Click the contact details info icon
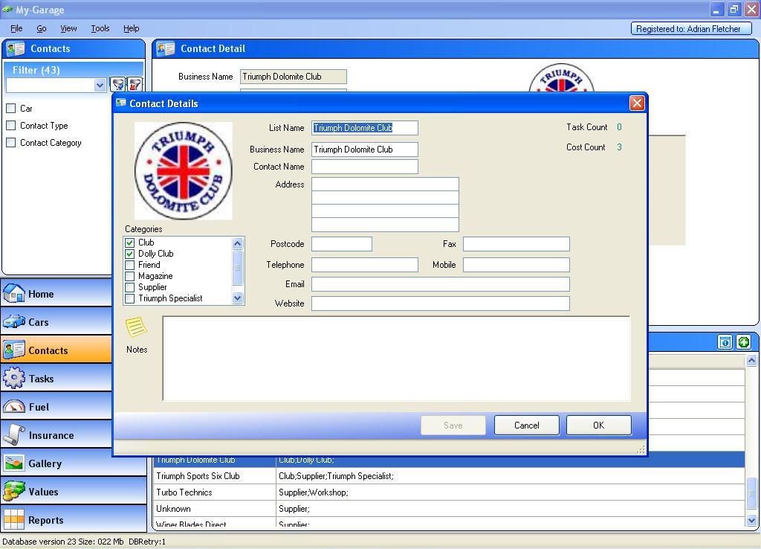The image size is (761, 549). (x=725, y=342)
